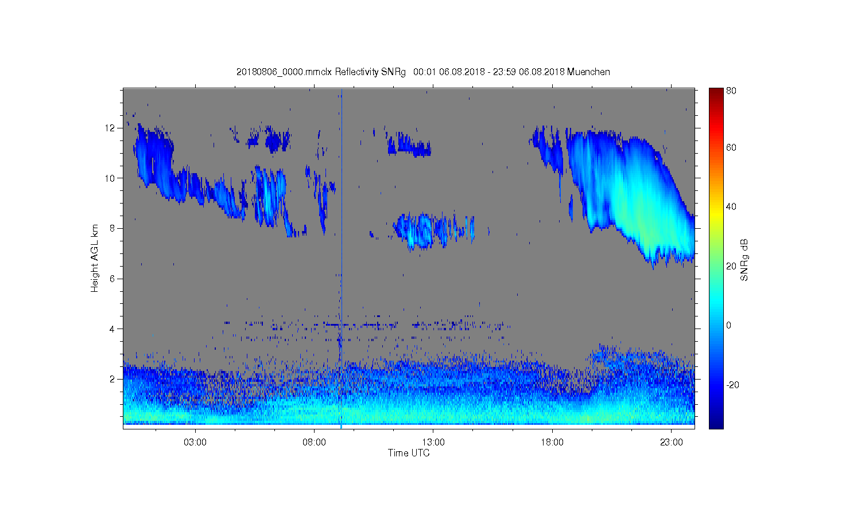Click the plot title starting with 20180806_0000.mmclx
The height and width of the screenshot is (516, 861).
pyautogui.click(x=423, y=72)
